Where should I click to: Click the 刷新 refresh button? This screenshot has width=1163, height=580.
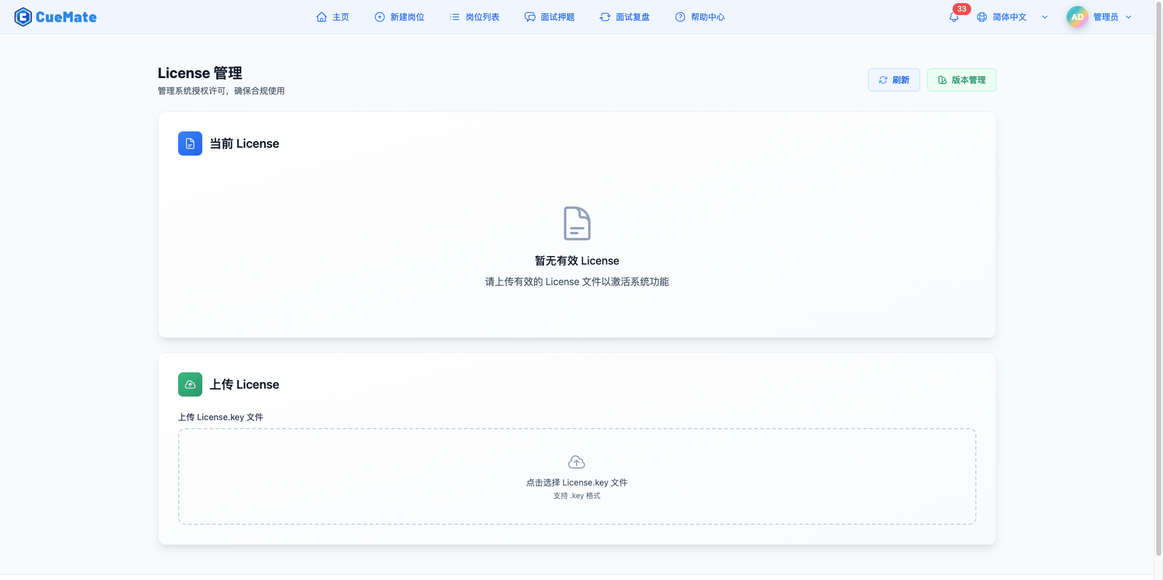click(893, 80)
